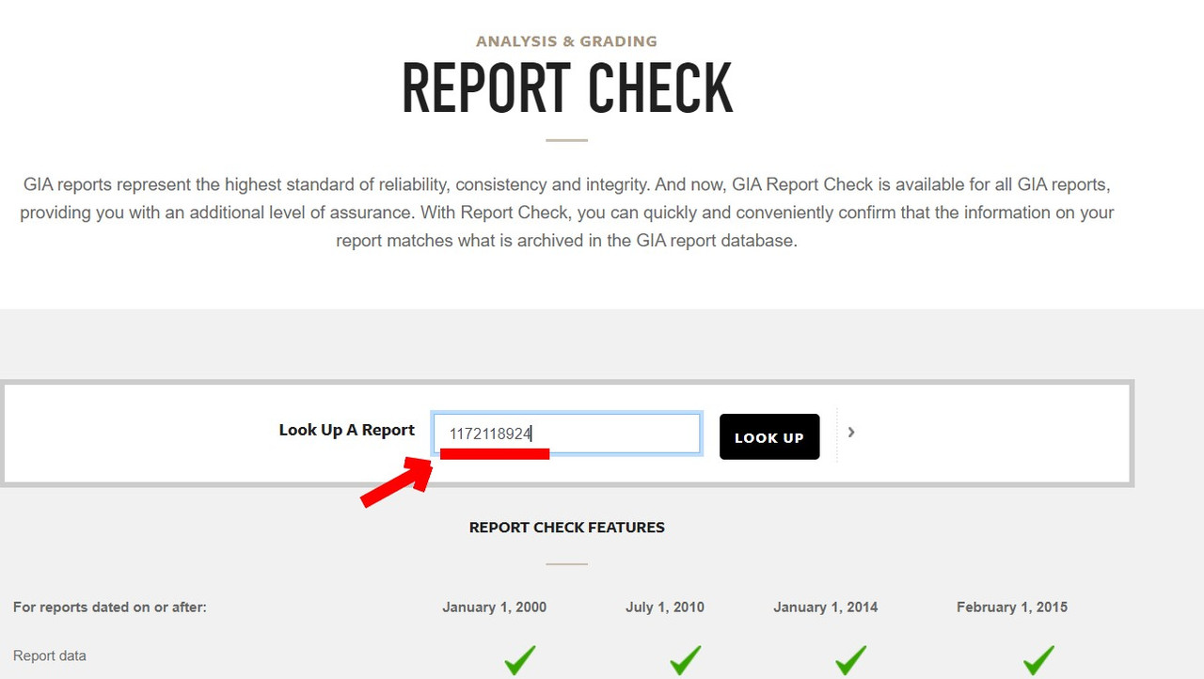Click the 'REPORT CHECK' title
This screenshot has width=1204, height=679.
click(x=567, y=89)
